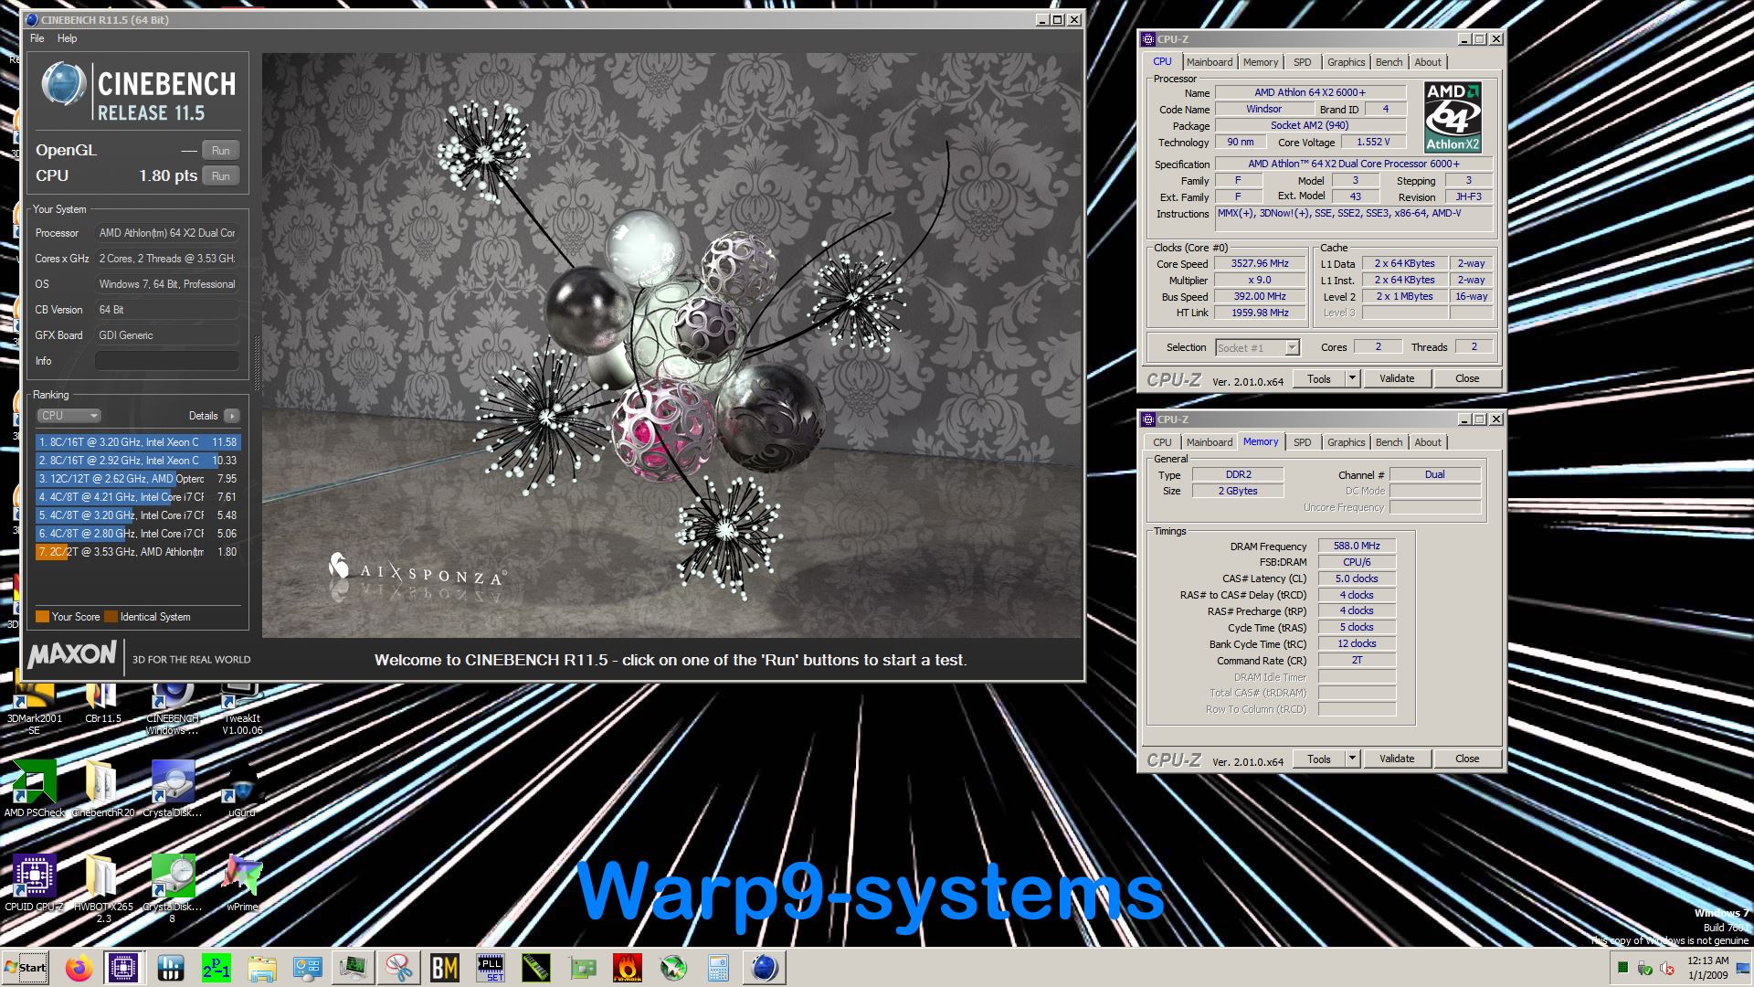Open Memory tab in top CPU-Z window

(x=1261, y=62)
